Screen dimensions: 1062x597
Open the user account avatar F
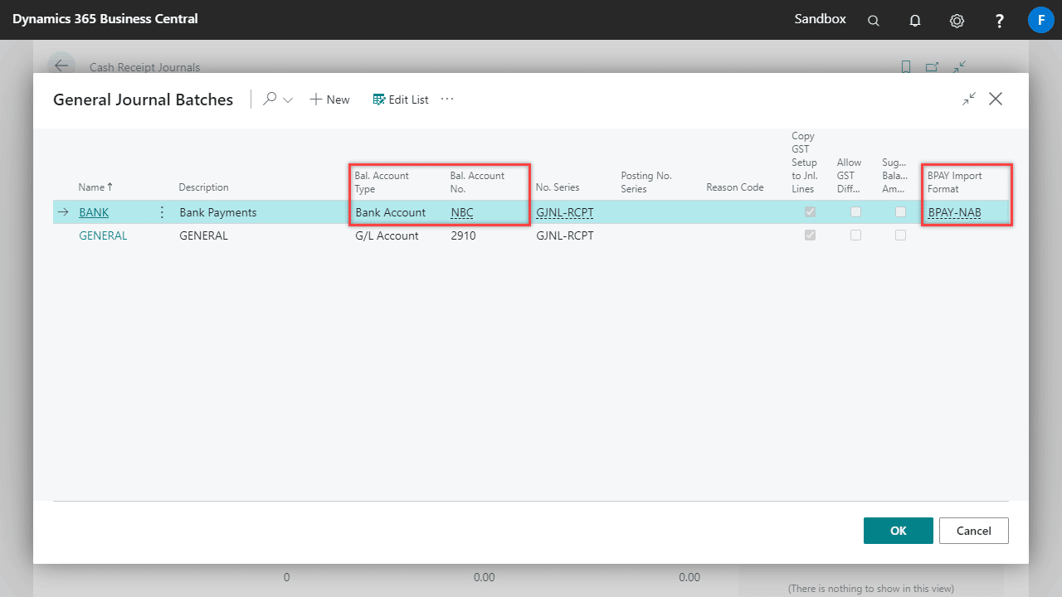point(1040,20)
